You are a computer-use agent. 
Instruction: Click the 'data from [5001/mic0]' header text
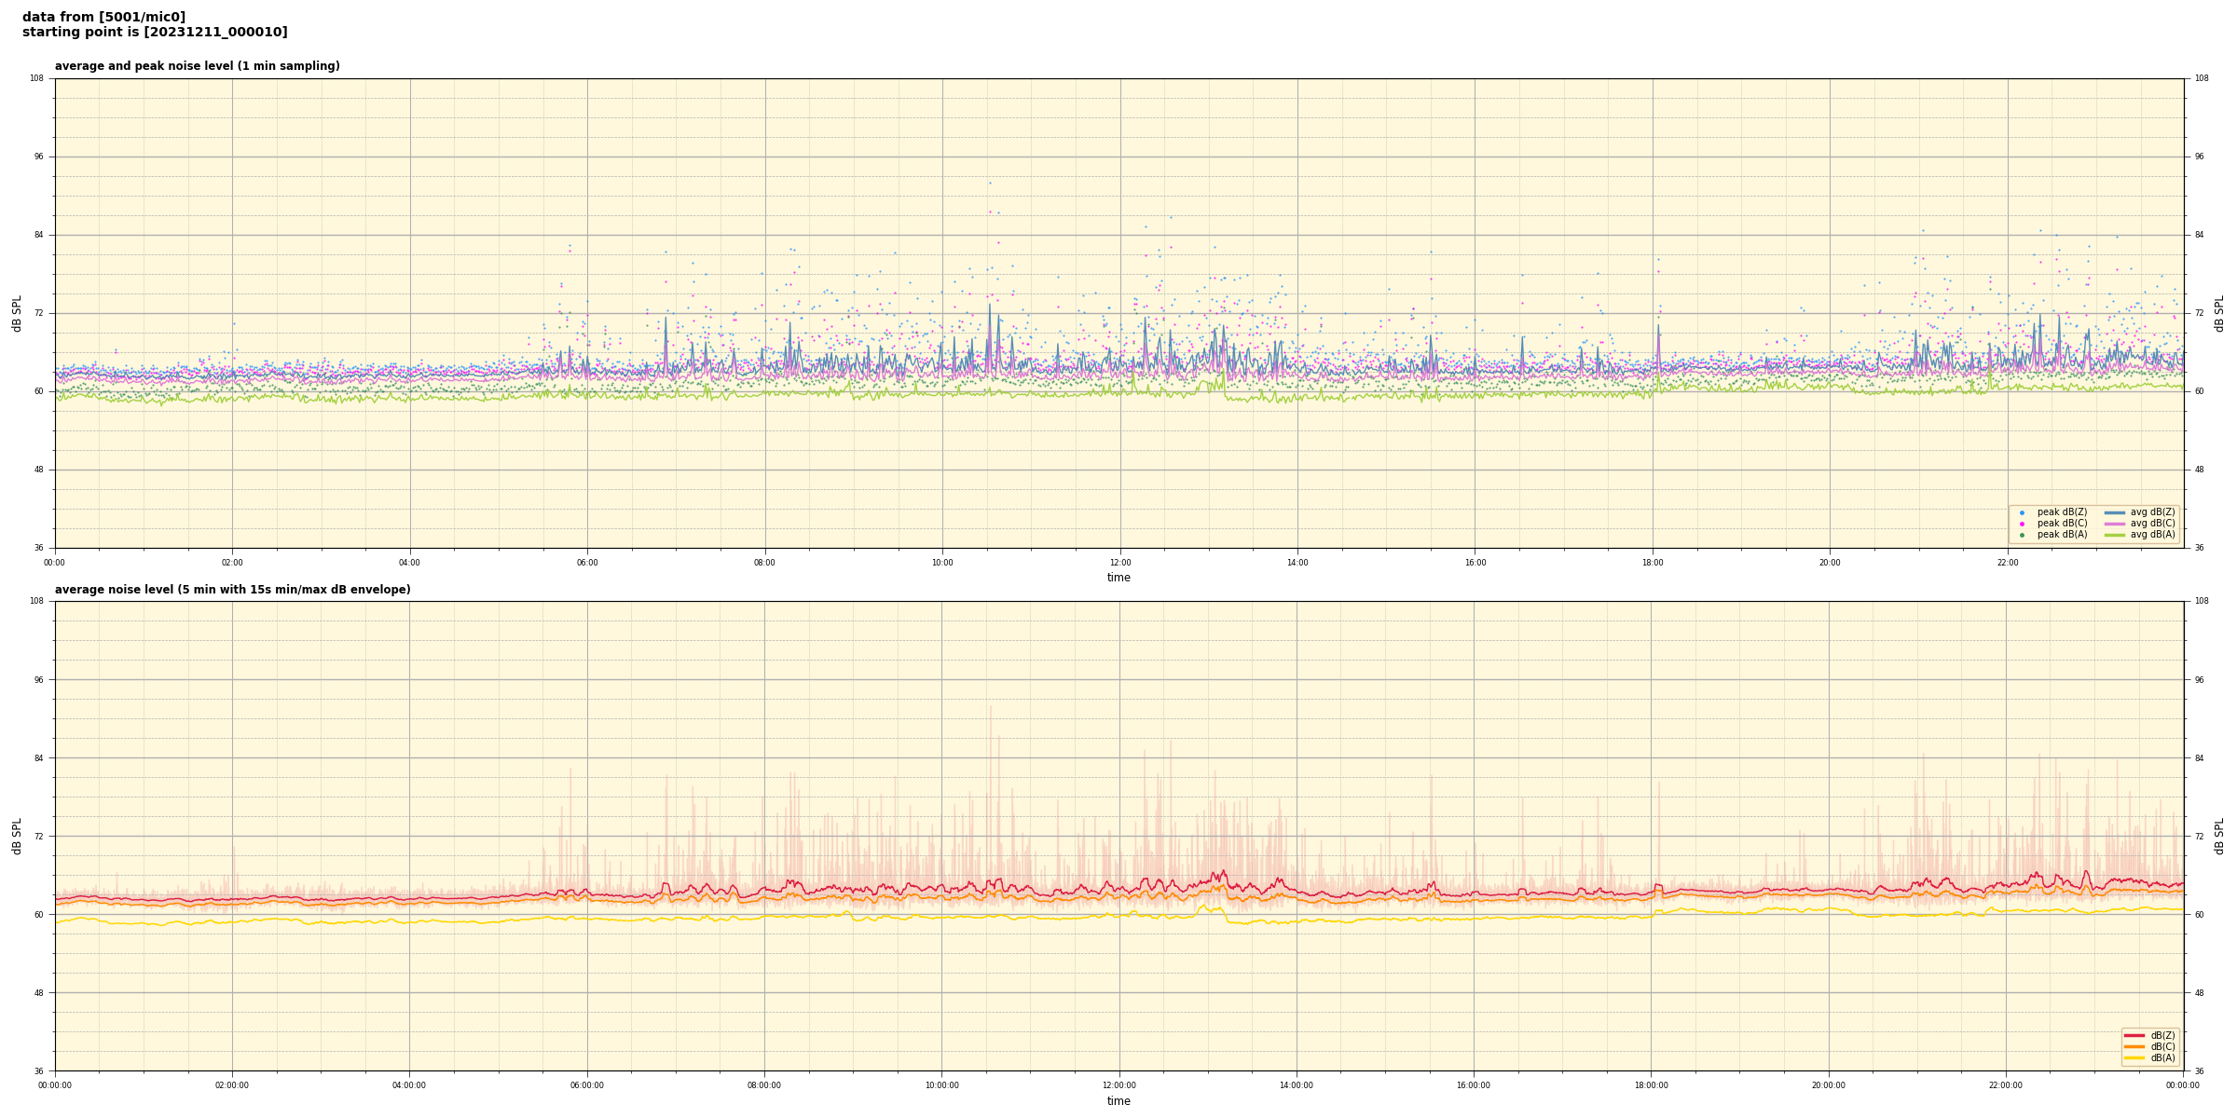[x=103, y=18]
